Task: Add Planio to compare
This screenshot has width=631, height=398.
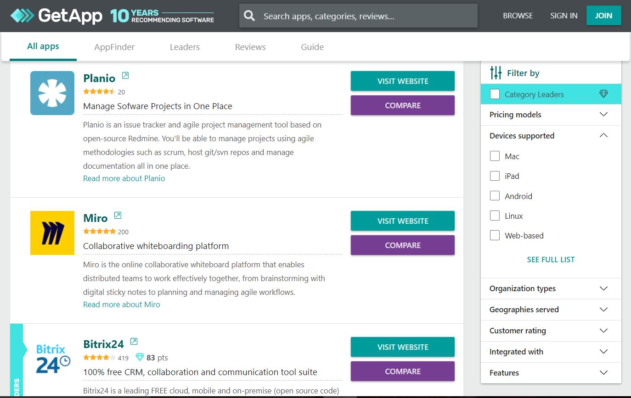Action: (403, 105)
